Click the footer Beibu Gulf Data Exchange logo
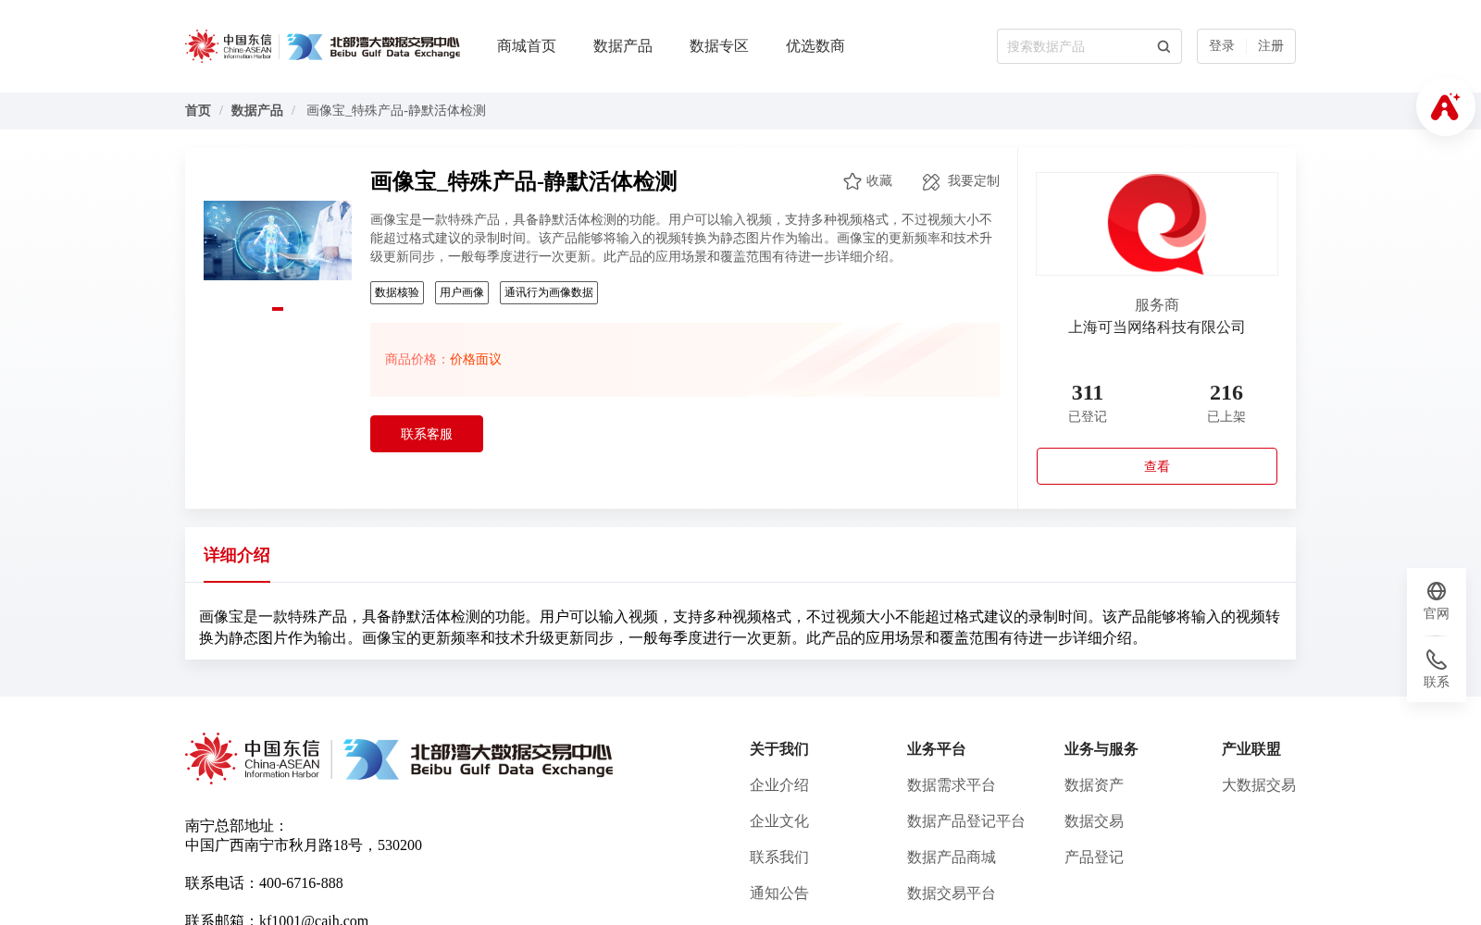The width and height of the screenshot is (1481, 925). [x=479, y=758]
